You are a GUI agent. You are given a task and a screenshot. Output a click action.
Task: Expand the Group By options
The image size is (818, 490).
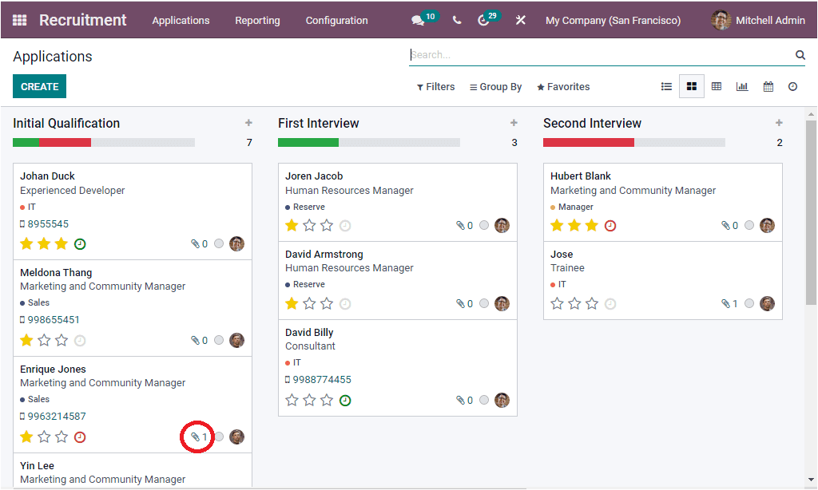(495, 86)
